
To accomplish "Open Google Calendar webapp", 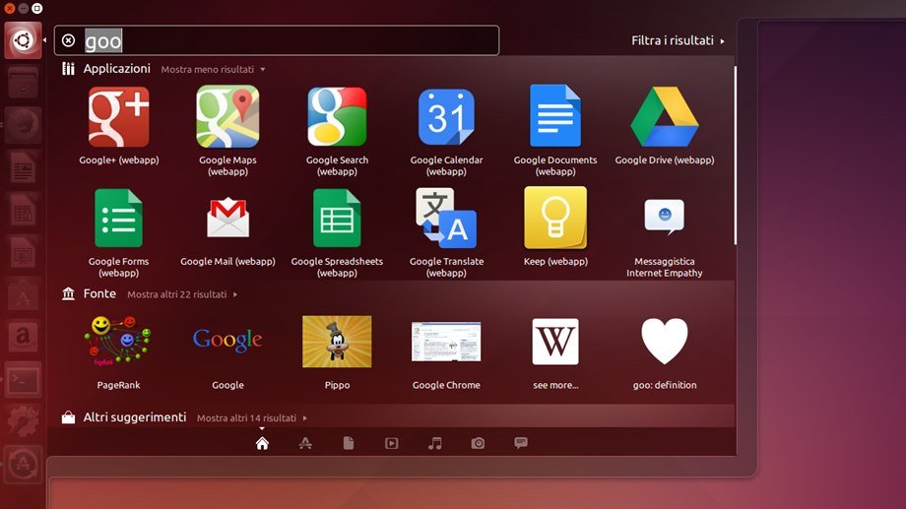I will [446, 117].
